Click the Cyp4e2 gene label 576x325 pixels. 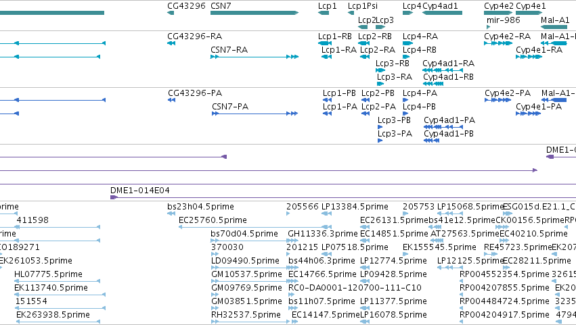pyautogui.click(x=498, y=6)
